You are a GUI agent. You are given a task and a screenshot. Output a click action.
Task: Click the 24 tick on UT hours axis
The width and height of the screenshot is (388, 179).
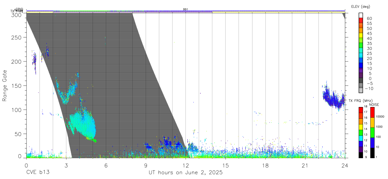click(x=345, y=165)
